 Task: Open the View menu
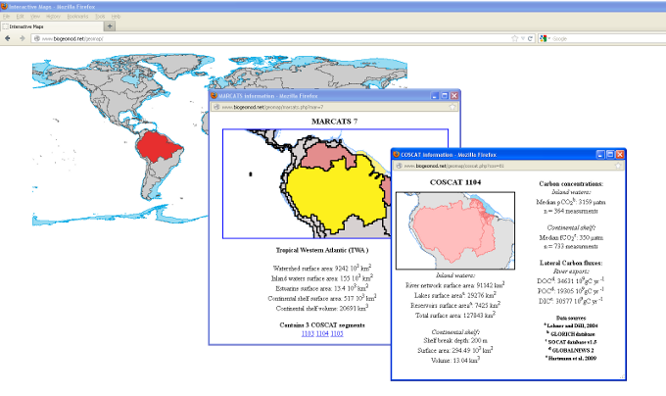coord(35,16)
